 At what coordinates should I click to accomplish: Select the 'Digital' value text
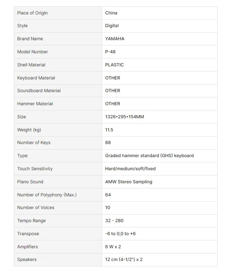click(112, 26)
